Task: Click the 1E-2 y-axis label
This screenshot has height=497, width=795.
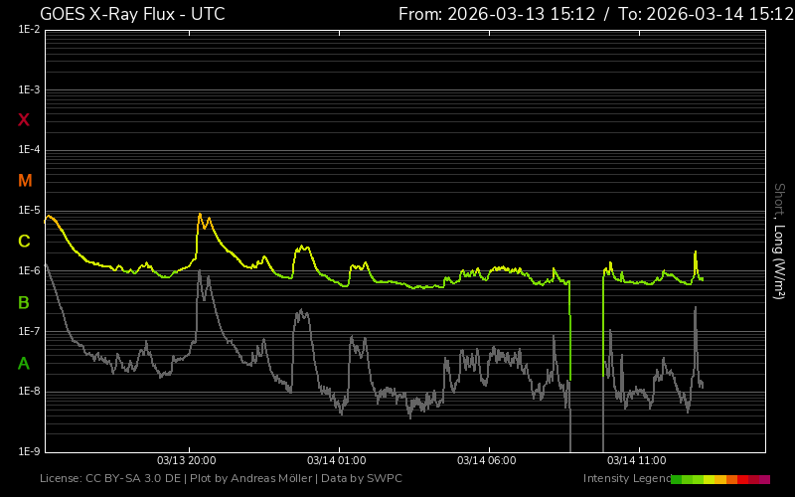Action: click(29, 30)
